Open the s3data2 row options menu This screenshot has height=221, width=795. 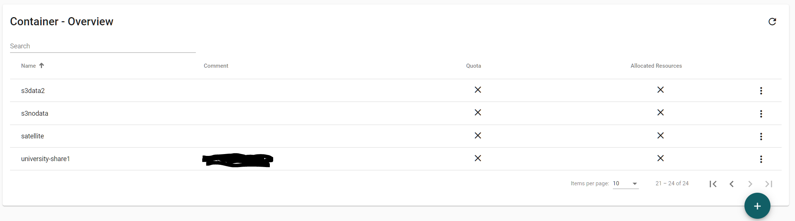(761, 91)
